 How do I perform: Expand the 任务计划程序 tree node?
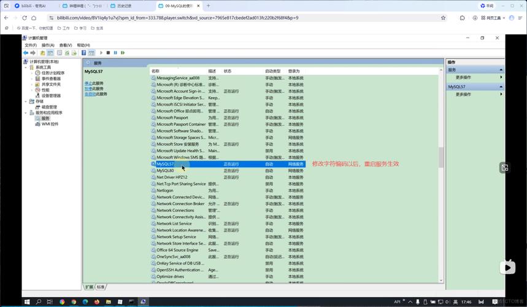point(32,73)
